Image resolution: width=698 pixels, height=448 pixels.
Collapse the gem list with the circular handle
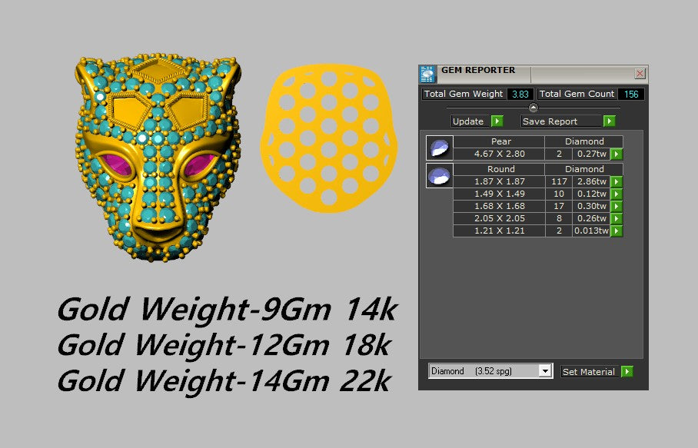pos(532,107)
